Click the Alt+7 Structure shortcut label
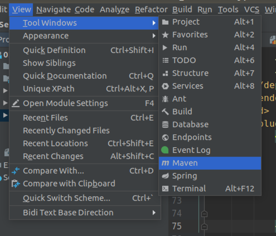The height and width of the screenshot is (236, 276). [x=244, y=73]
